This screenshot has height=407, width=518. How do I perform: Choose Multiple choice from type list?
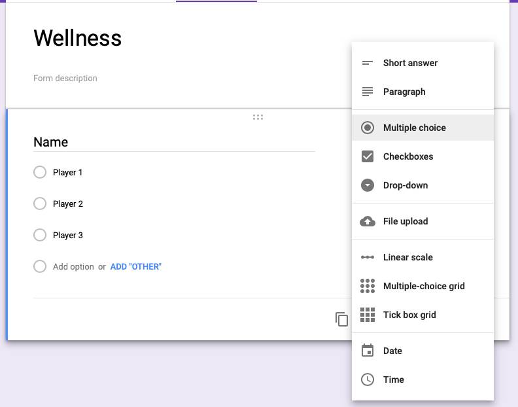click(x=414, y=128)
